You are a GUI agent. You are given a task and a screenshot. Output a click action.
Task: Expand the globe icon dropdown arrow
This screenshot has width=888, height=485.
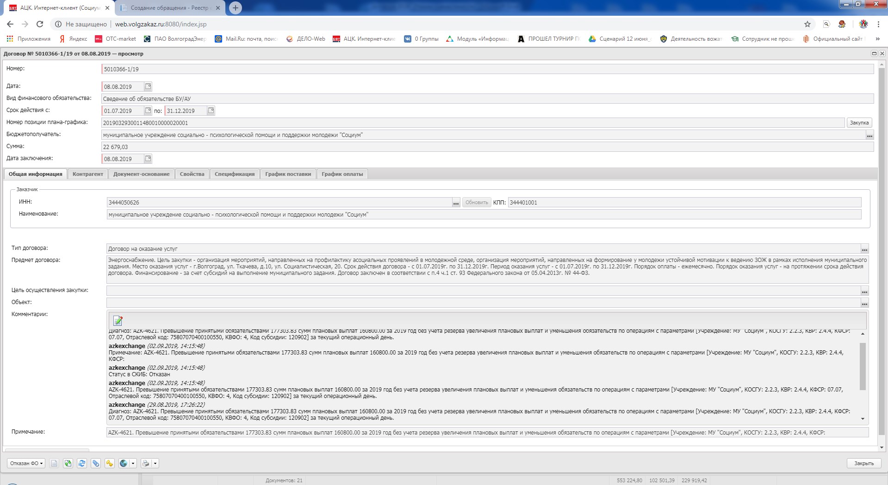click(133, 463)
